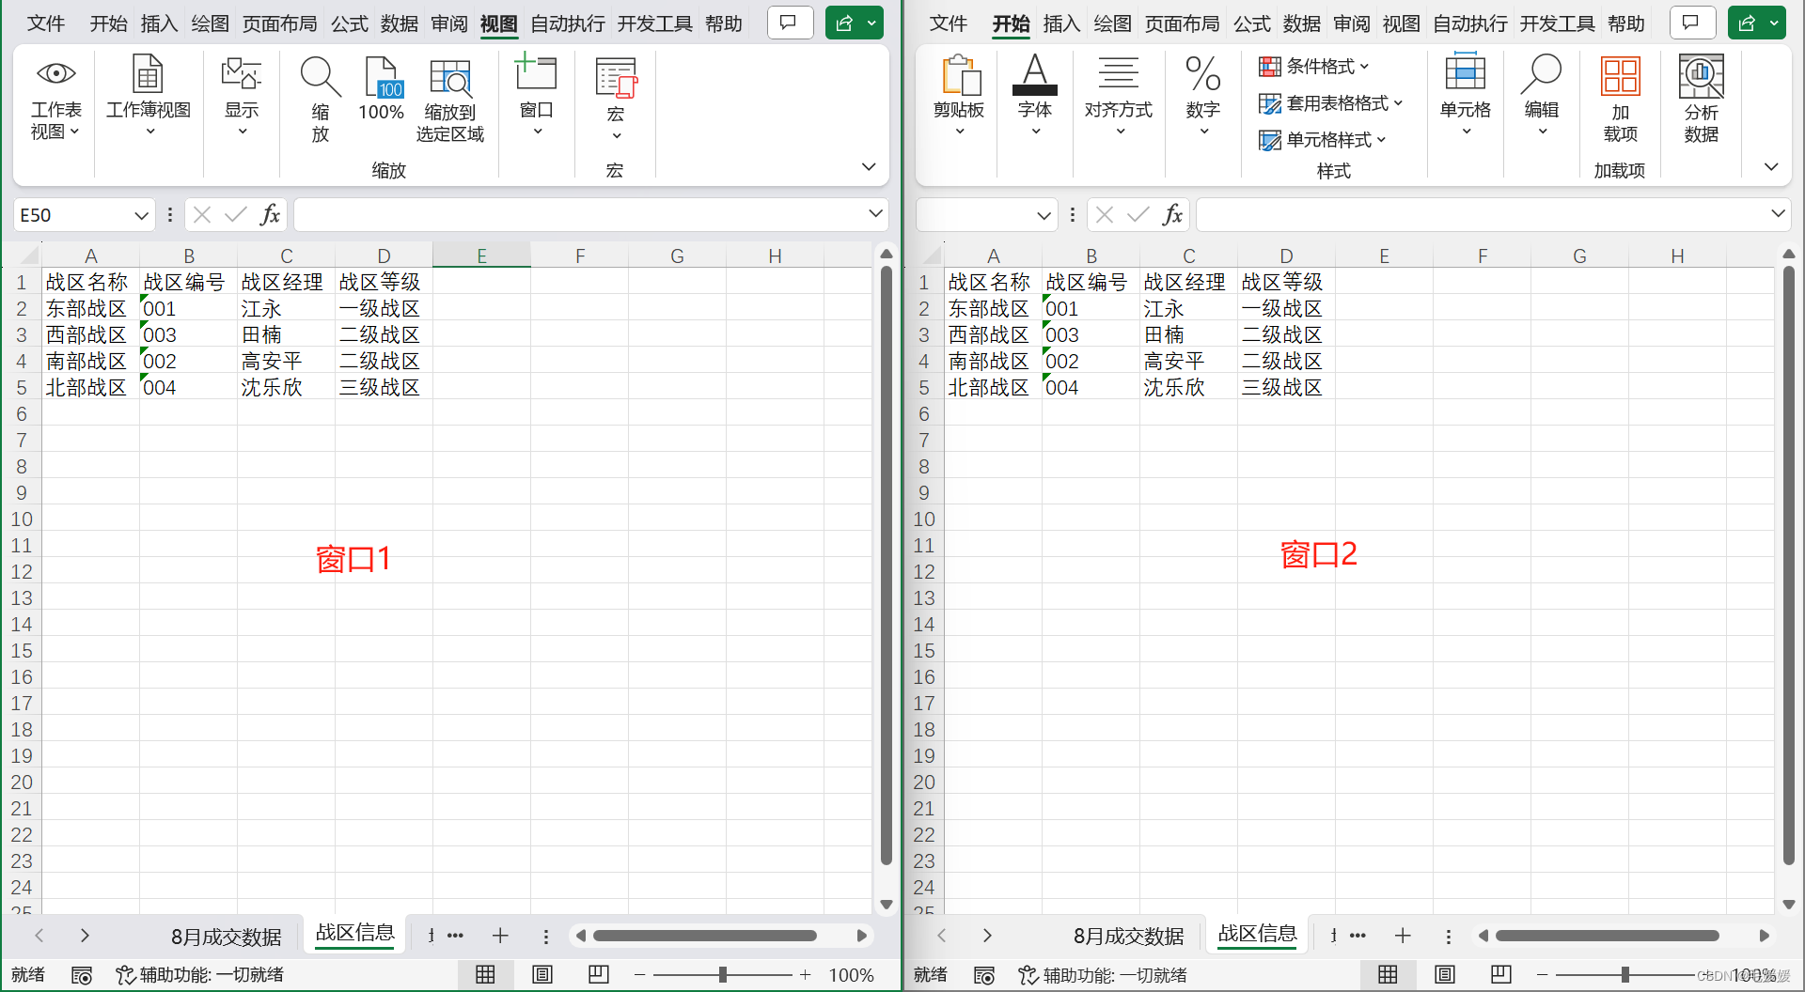Select sheet tab 8月成交数据 in window 1
The width and height of the screenshot is (1805, 992).
(226, 937)
